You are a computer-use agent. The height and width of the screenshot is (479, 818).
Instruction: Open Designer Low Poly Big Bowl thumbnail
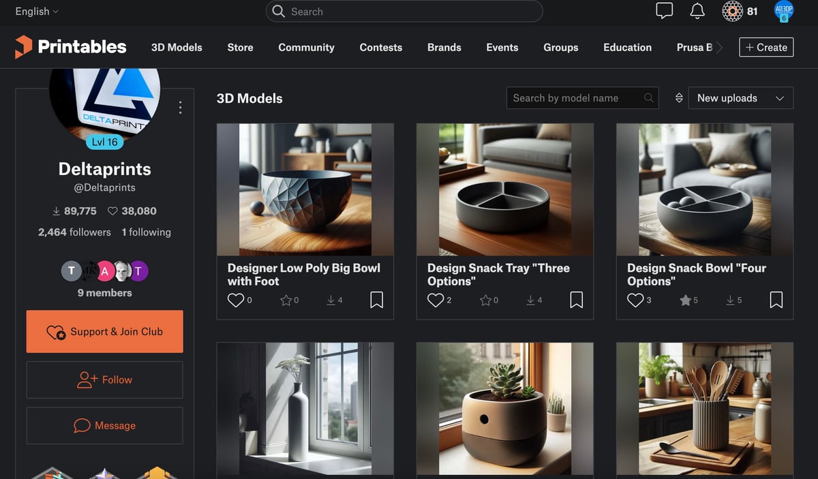click(x=305, y=189)
